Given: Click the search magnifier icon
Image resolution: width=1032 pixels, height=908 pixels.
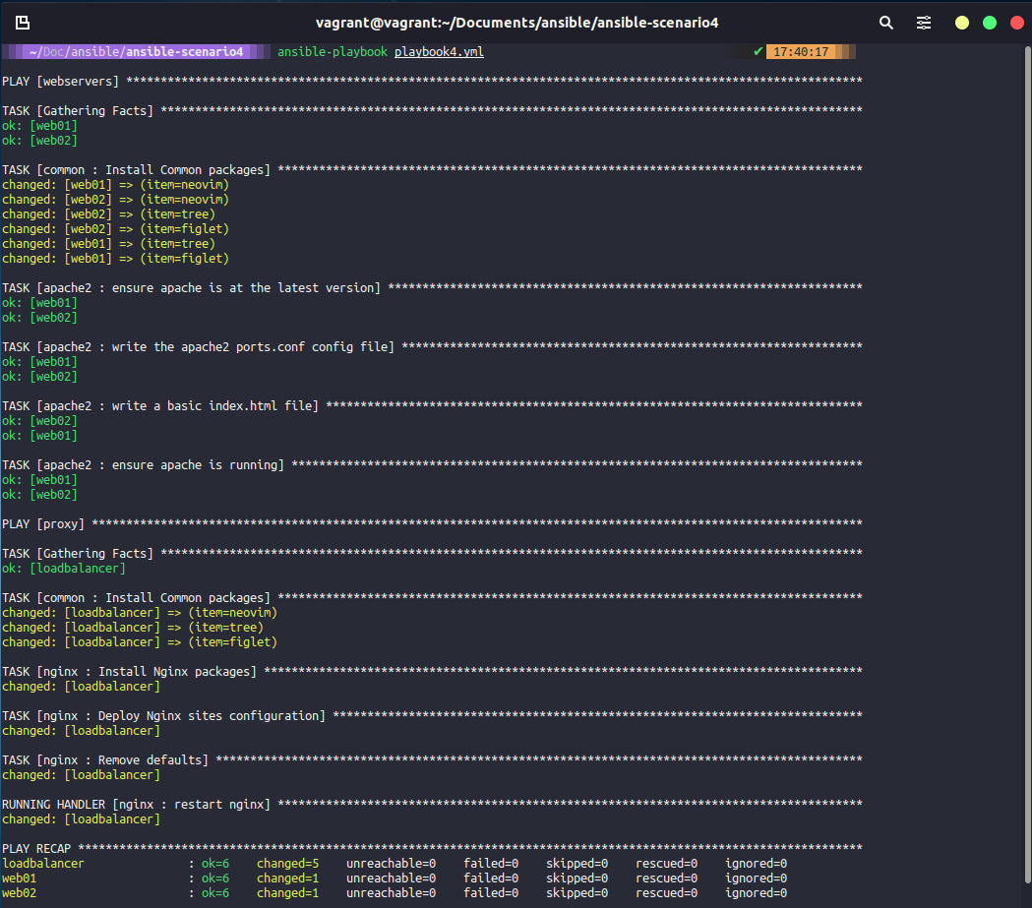Looking at the screenshot, I should 886,22.
